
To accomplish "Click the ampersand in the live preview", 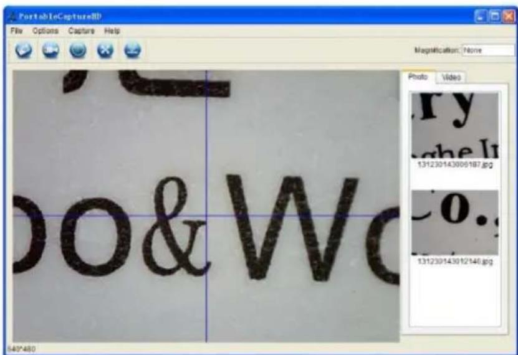I will click(176, 227).
